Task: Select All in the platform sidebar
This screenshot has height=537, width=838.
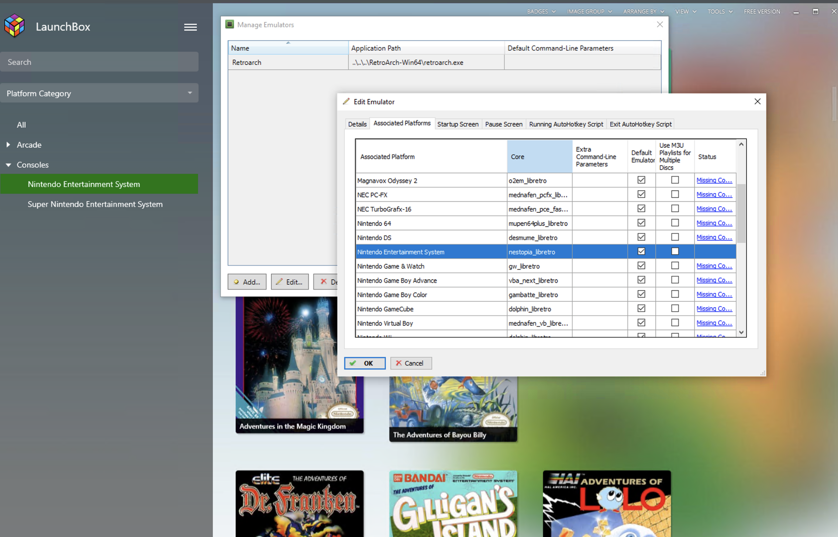Action: coord(21,125)
